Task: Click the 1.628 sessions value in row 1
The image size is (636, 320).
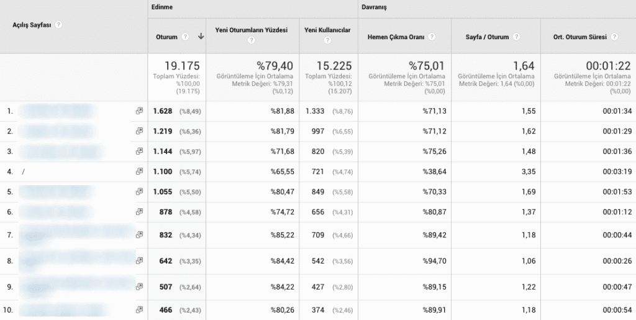Action: coord(163,111)
